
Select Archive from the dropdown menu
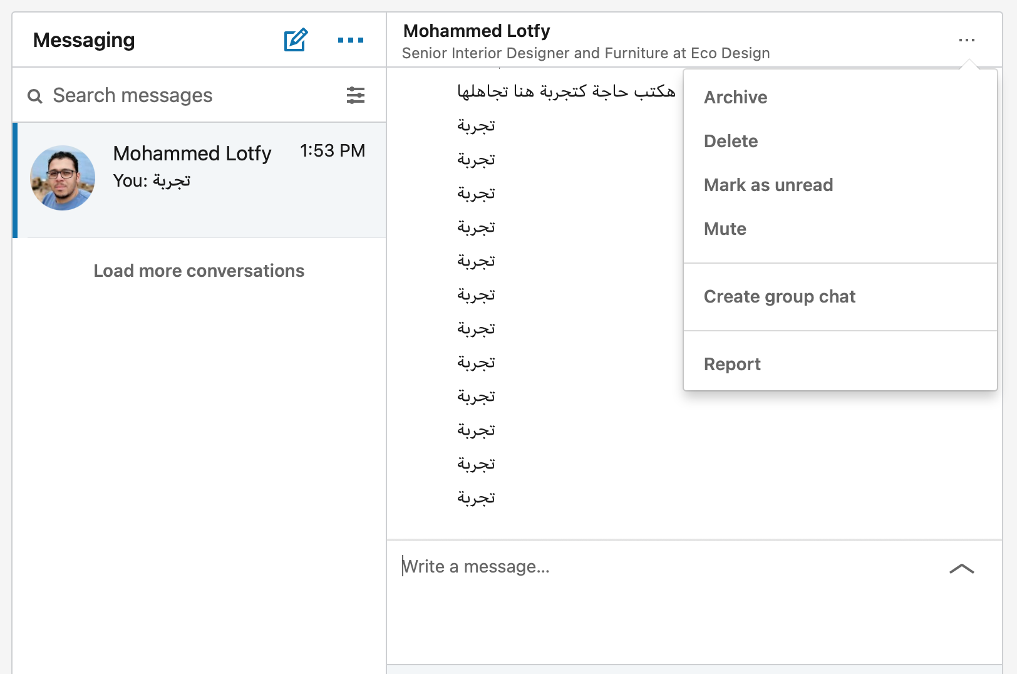pyautogui.click(x=735, y=98)
